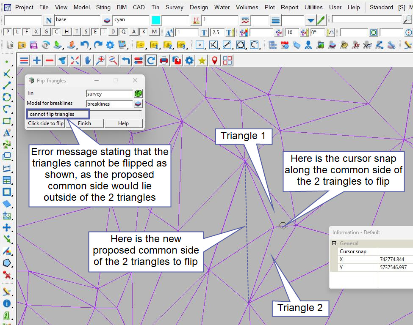Click the fx function icon
The image size is (413, 325).
tap(356, 45)
